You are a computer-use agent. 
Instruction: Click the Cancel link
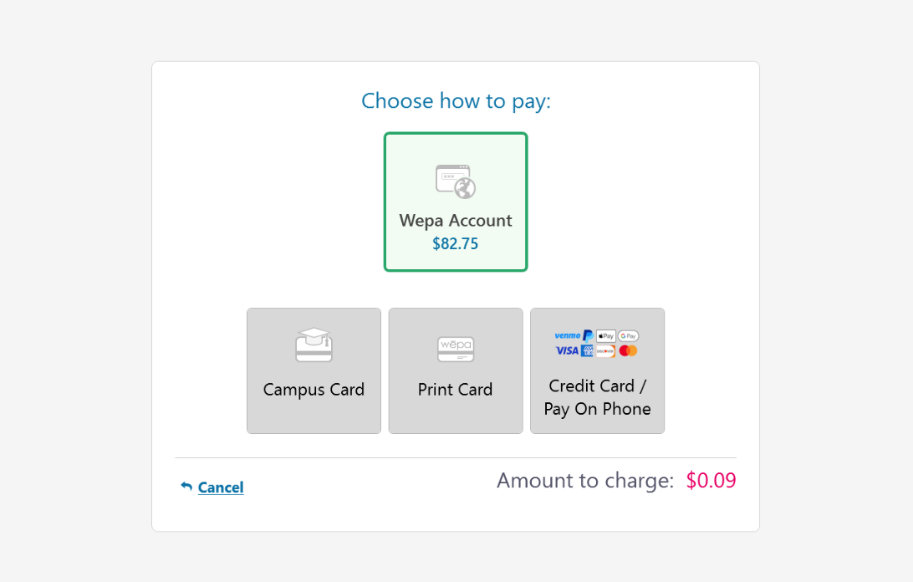pos(221,487)
